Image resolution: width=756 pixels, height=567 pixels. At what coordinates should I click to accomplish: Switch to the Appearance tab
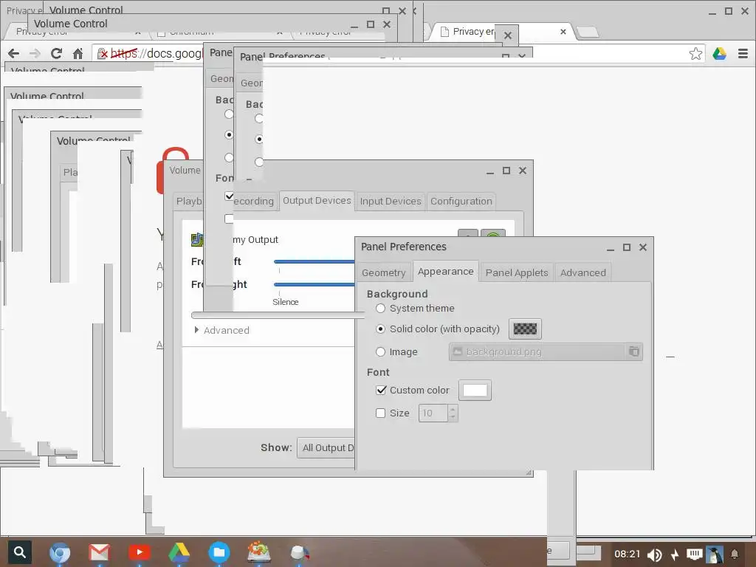[x=445, y=272]
